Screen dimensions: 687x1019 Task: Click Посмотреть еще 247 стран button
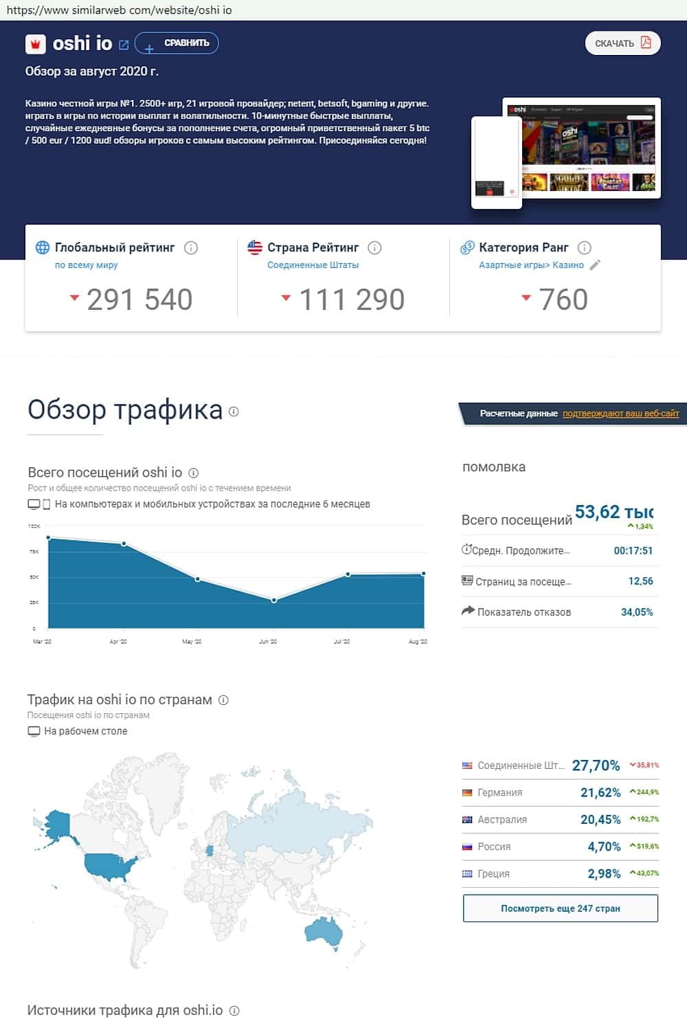pos(561,908)
